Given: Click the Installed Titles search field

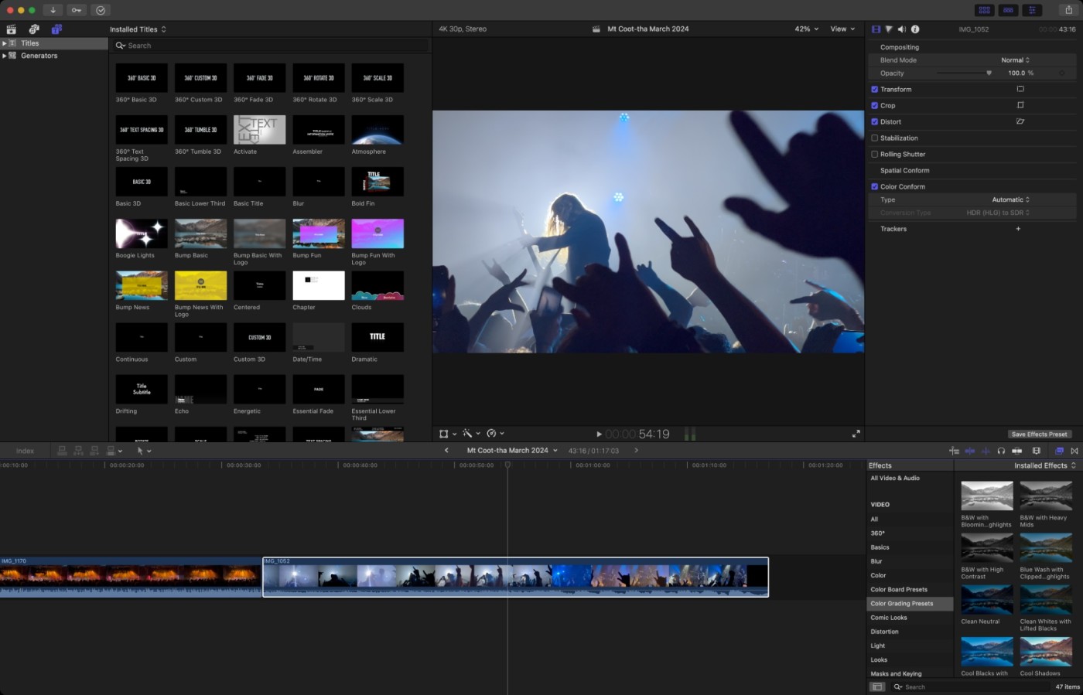Looking at the screenshot, I should 271,46.
